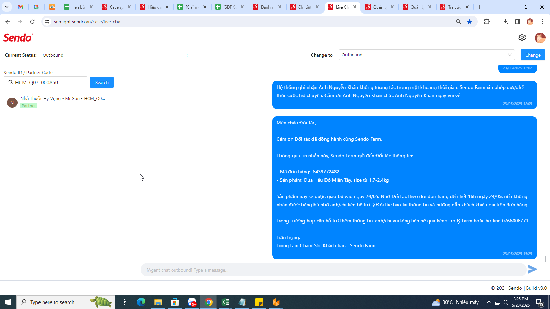Screen dimensions: 550x309
Task: Go forward in browser history
Action: pos(20,22)
